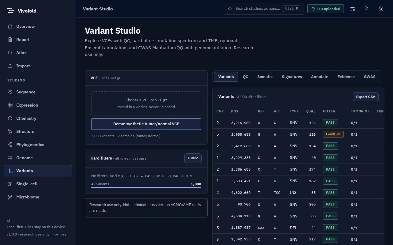Click the Ctrl K shortcut hint
Image resolution: width=393 pixels, height=245 pixels.
tap(292, 9)
